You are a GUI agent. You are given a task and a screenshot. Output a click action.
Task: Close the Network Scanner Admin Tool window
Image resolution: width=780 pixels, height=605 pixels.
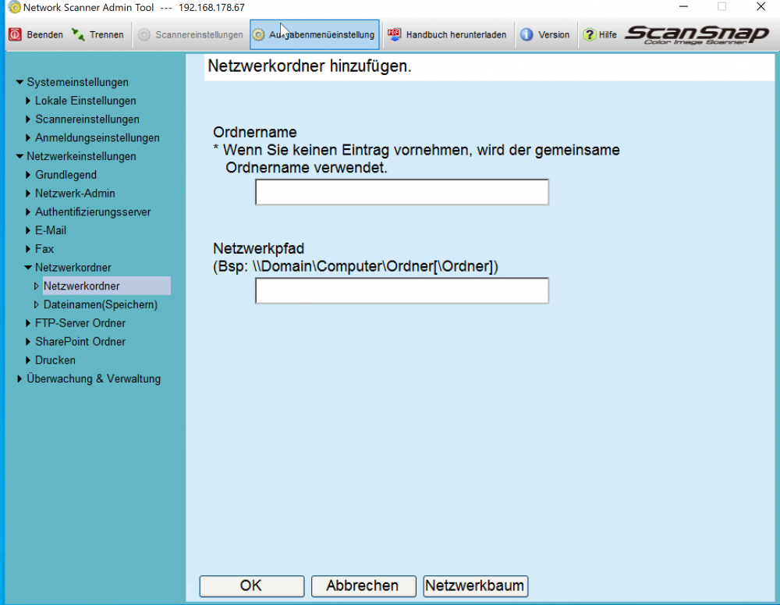[760, 7]
